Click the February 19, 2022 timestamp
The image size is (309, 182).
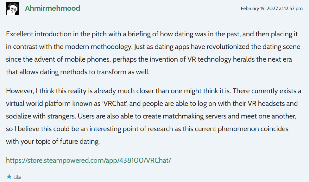[272, 9]
